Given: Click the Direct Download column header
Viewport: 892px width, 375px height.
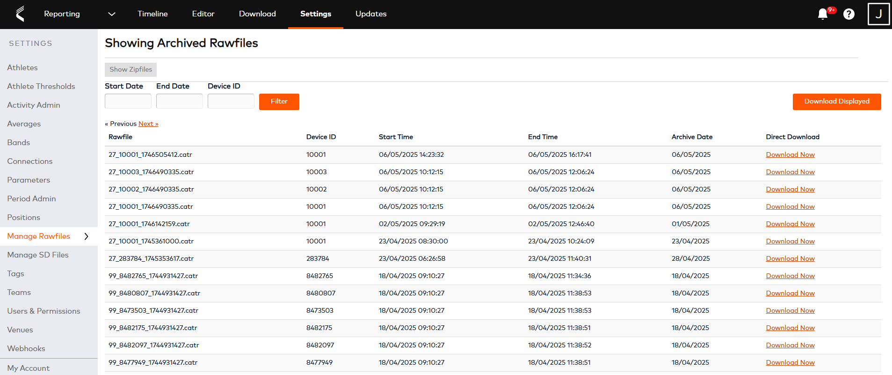Looking at the screenshot, I should pyautogui.click(x=792, y=137).
